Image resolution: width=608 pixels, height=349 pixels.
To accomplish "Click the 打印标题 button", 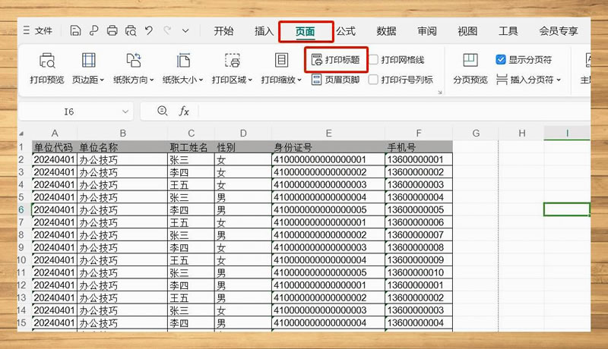I will pos(336,60).
